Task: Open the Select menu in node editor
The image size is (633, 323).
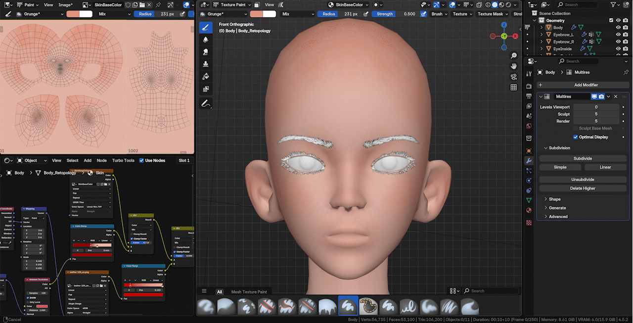Action: [73, 160]
